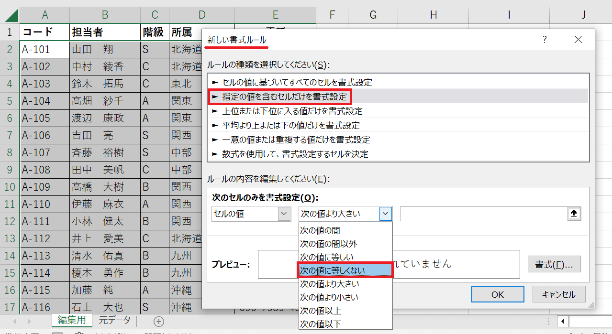612x334 pixels.
Task: Select 次の値の間 option in list
Action: point(345,230)
